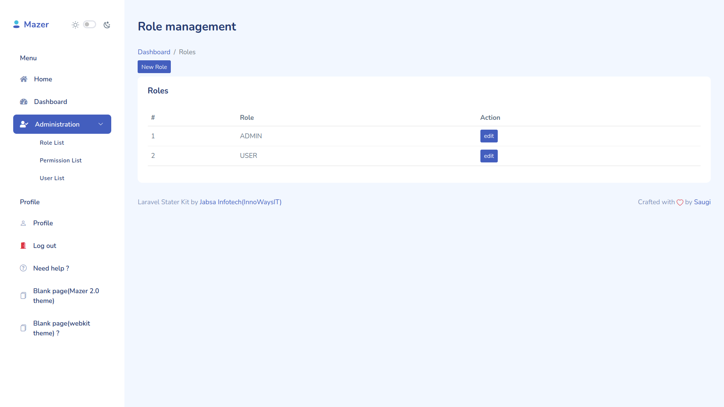Click the sun light-mode icon
The height and width of the screenshot is (407, 724).
coord(75,25)
